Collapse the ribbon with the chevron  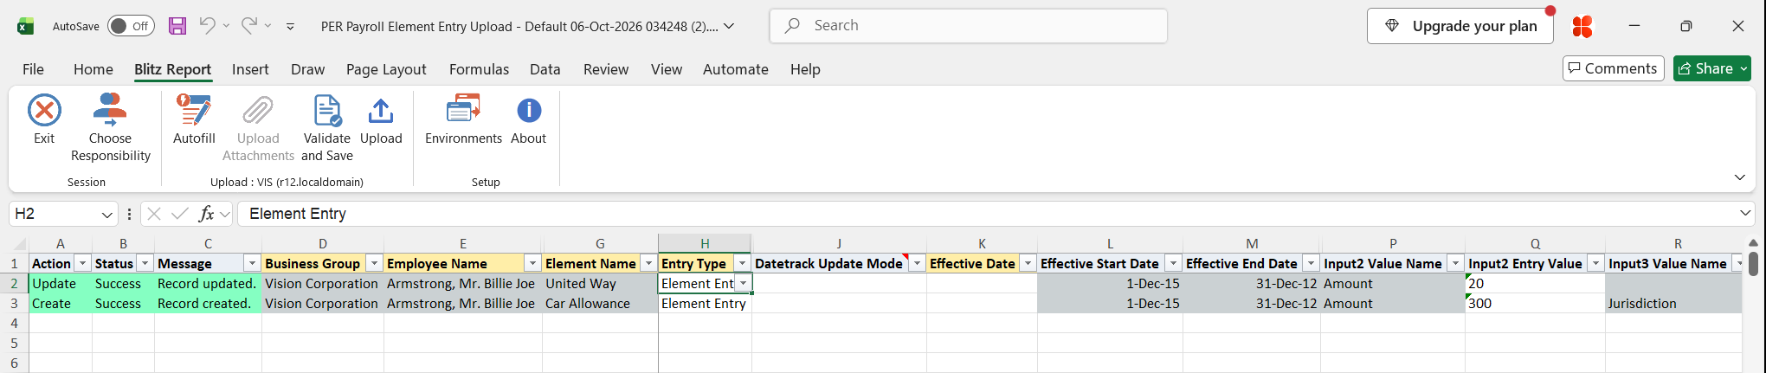pos(1739,177)
